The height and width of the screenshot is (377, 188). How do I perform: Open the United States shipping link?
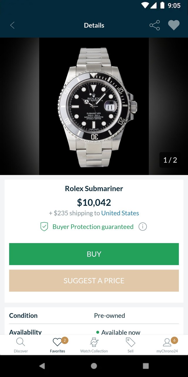pyautogui.click(x=120, y=213)
